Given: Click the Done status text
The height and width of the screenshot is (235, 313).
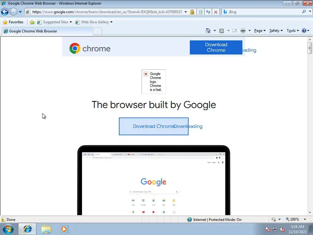Looking at the screenshot, I should (11, 220).
